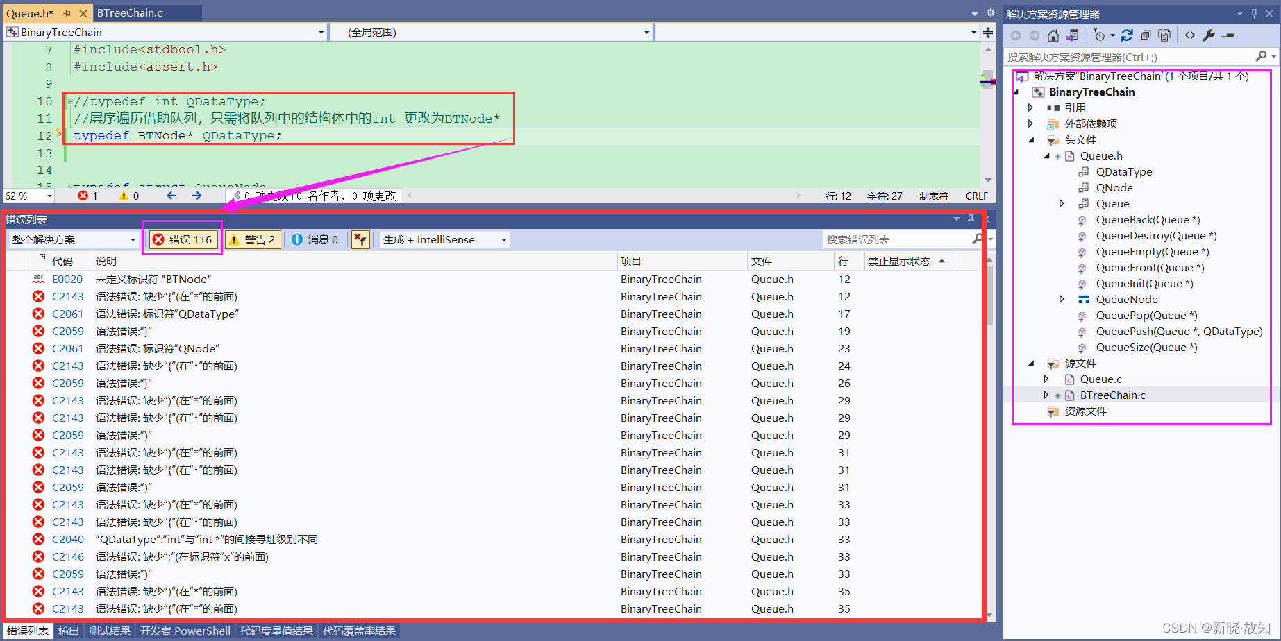Collapse the 头文件 node in Solution Explorer

click(x=1032, y=139)
